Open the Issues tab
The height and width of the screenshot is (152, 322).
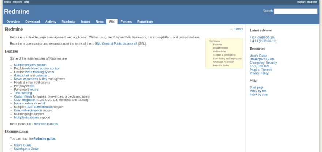pyautogui.click(x=85, y=22)
